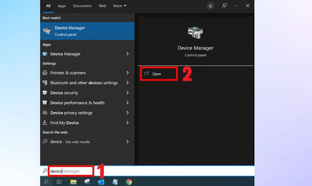Screen dimensions: 312x186
Task: Switch to the Apps search tab
Action: [62, 6]
